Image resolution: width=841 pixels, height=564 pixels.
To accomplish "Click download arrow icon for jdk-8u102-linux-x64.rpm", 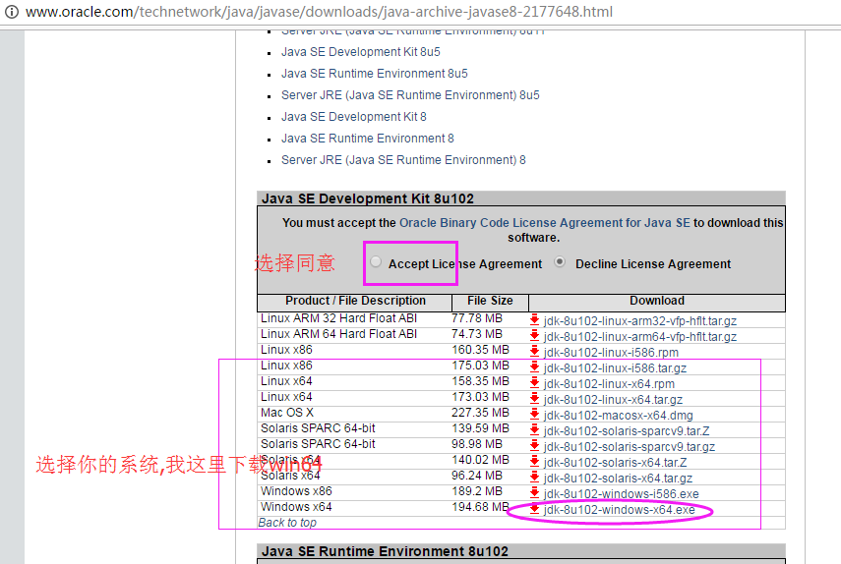I will point(534,383).
